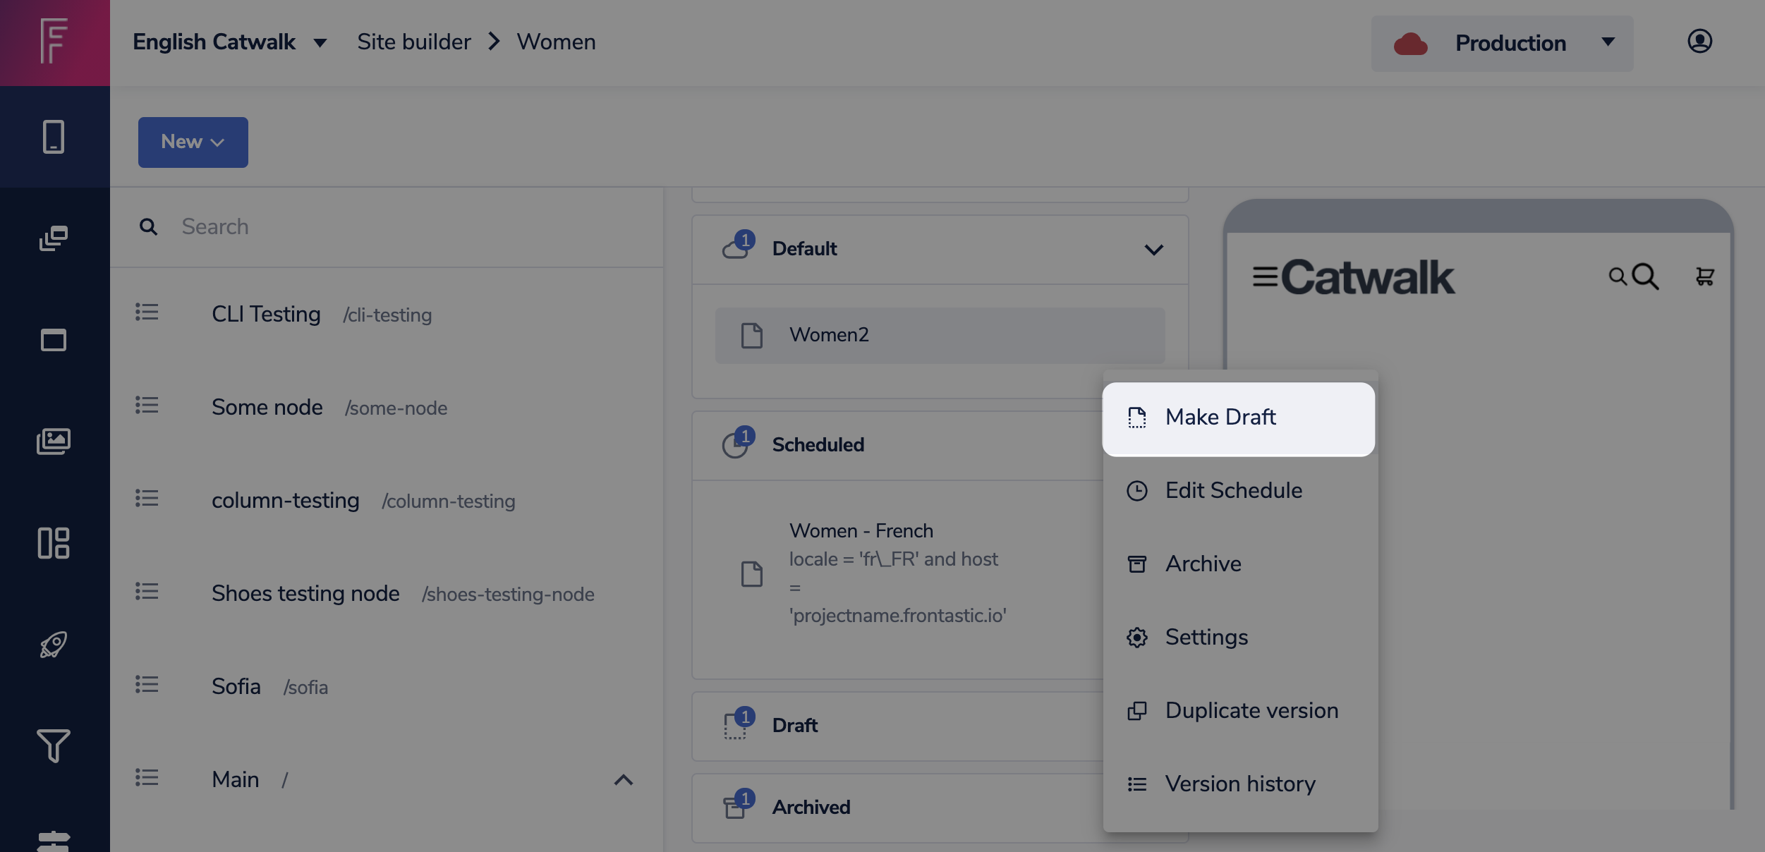Open the funnel filter sidebar icon

click(x=54, y=745)
